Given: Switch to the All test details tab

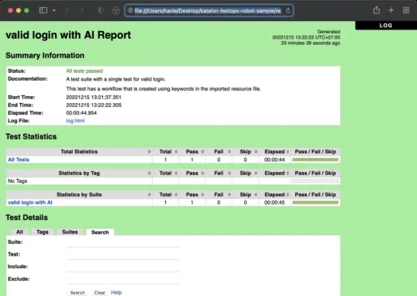Looking at the screenshot, I should [19, 232].
